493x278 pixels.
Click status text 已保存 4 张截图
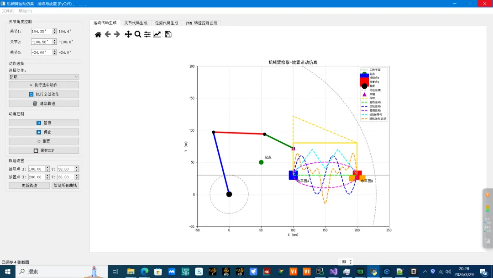point(16,262)
